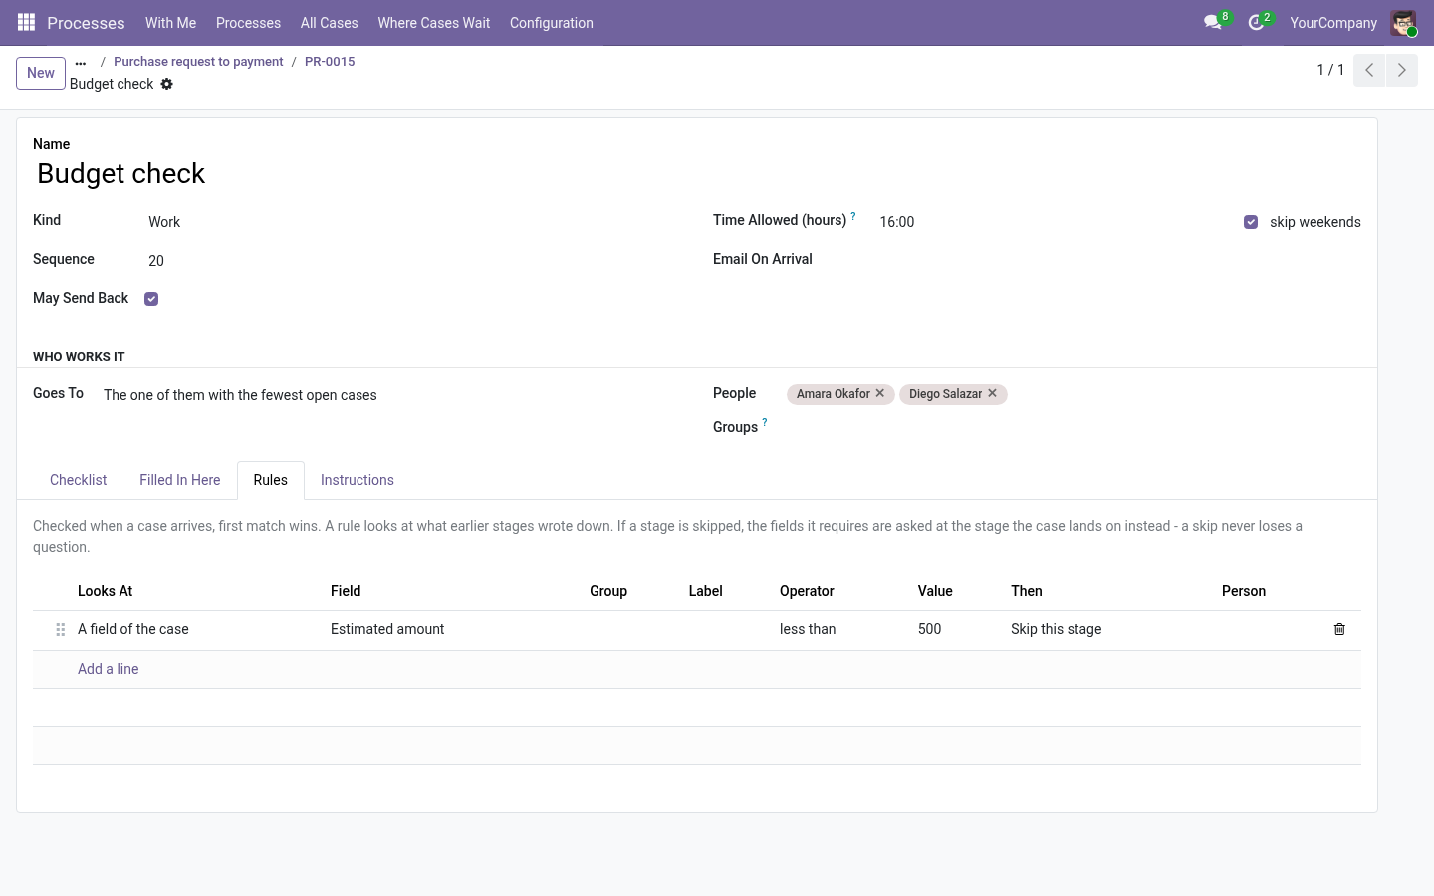Screen dimensions: 1434x896
Task: Delete the Estimated amount rule row
Action: (1339, 629)
